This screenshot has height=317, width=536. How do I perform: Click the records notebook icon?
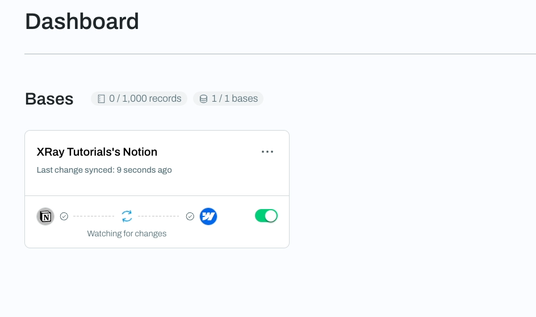point(101,99)
